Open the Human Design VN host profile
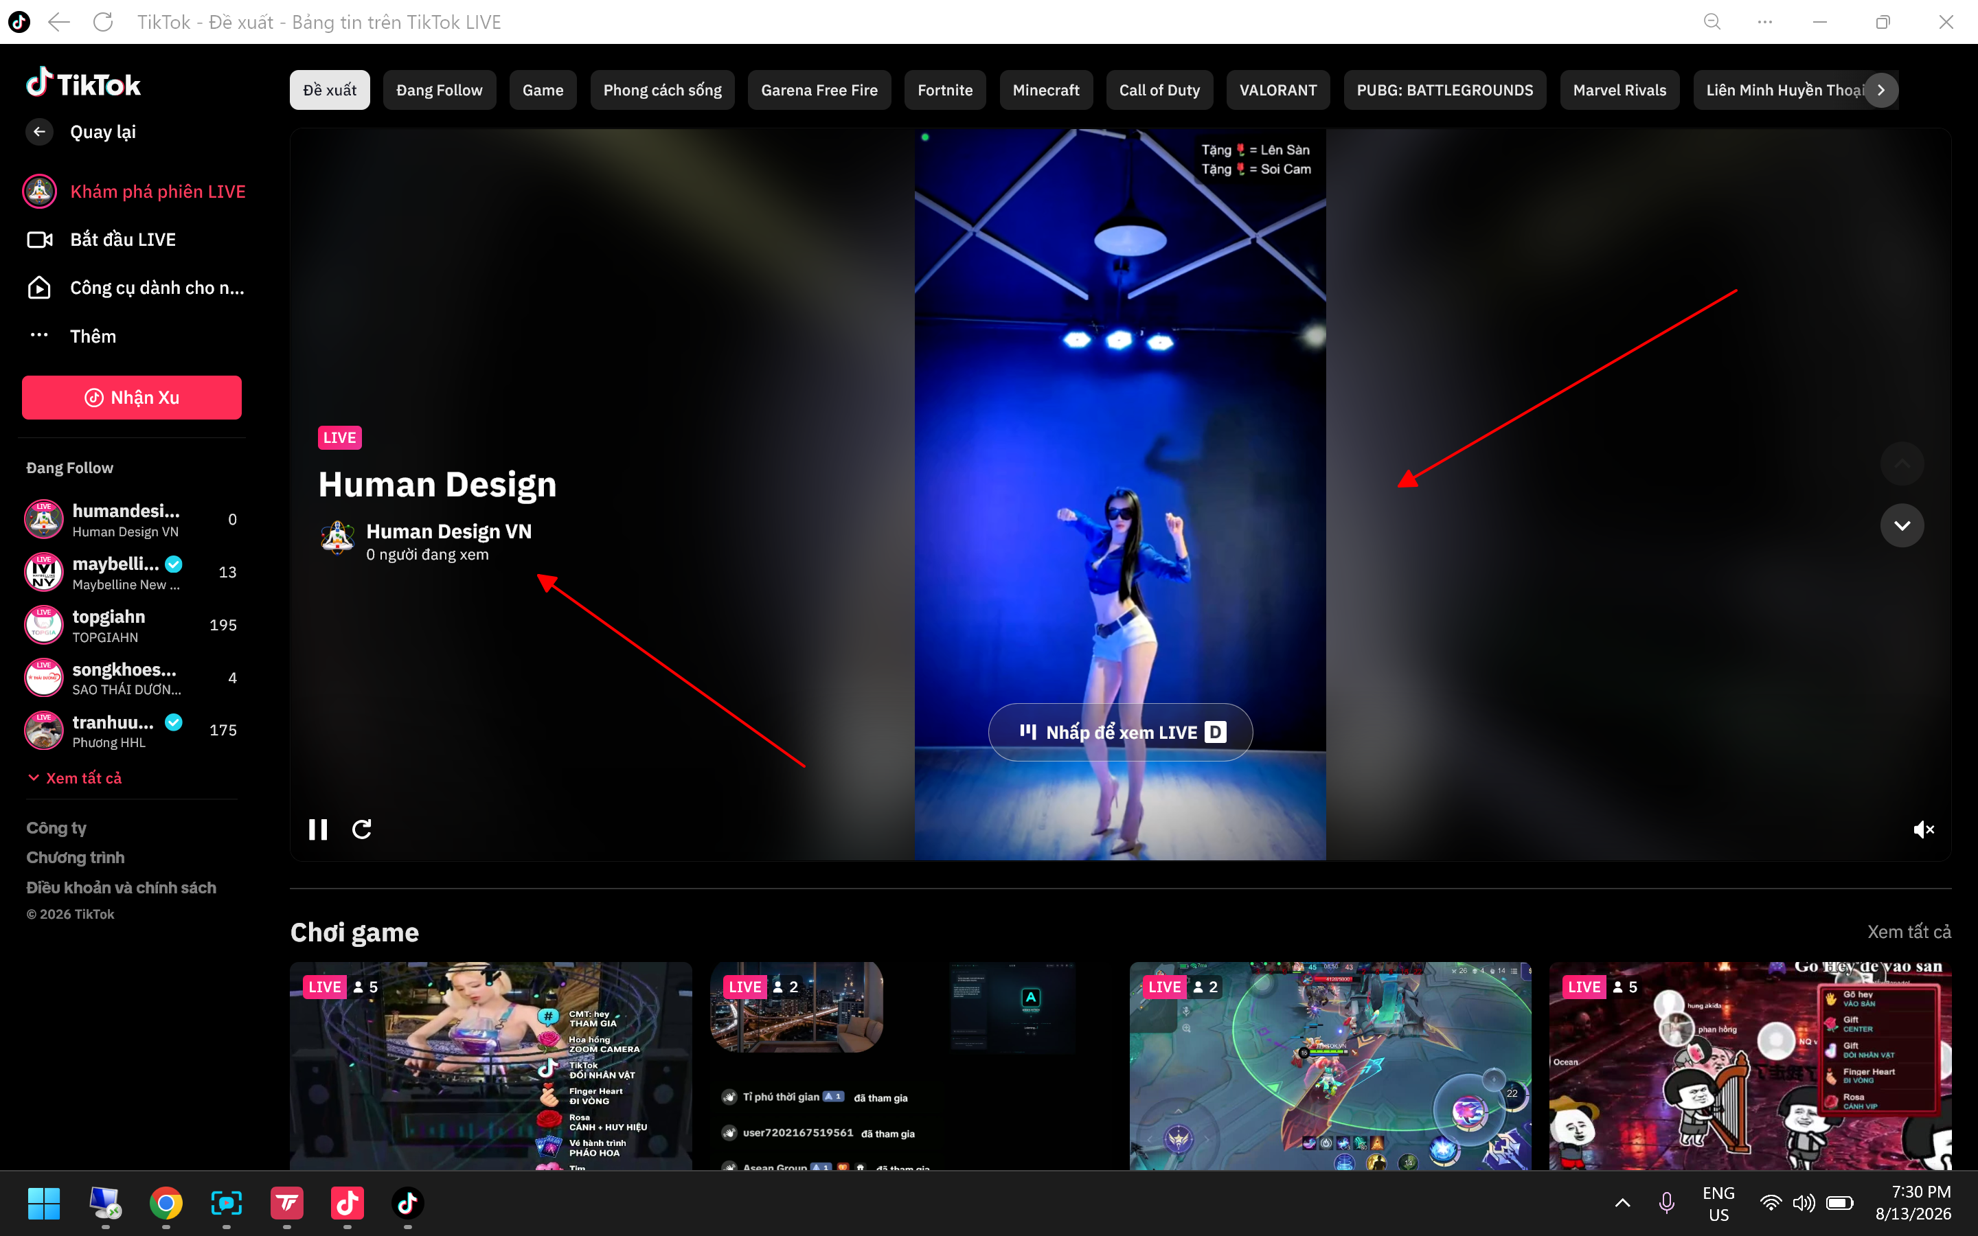The image size is (1978, 1236). coord(448,531)
